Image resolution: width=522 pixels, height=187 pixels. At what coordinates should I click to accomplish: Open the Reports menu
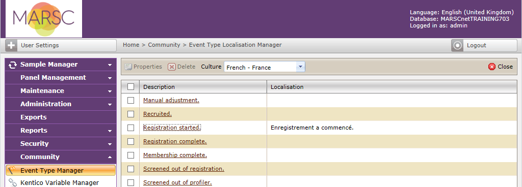61,131
